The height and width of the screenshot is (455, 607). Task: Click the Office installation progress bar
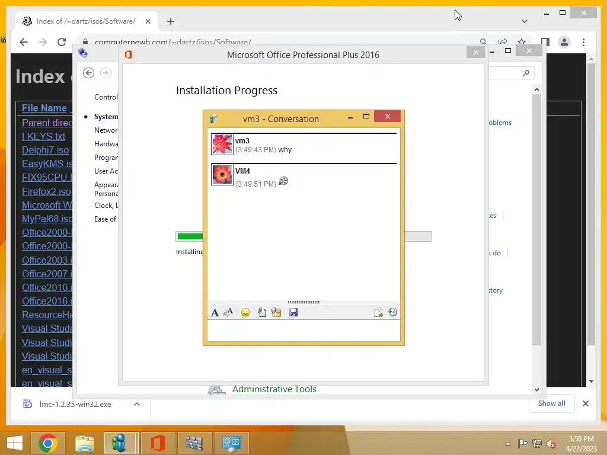pyautogui.click(x=303, y=236)
